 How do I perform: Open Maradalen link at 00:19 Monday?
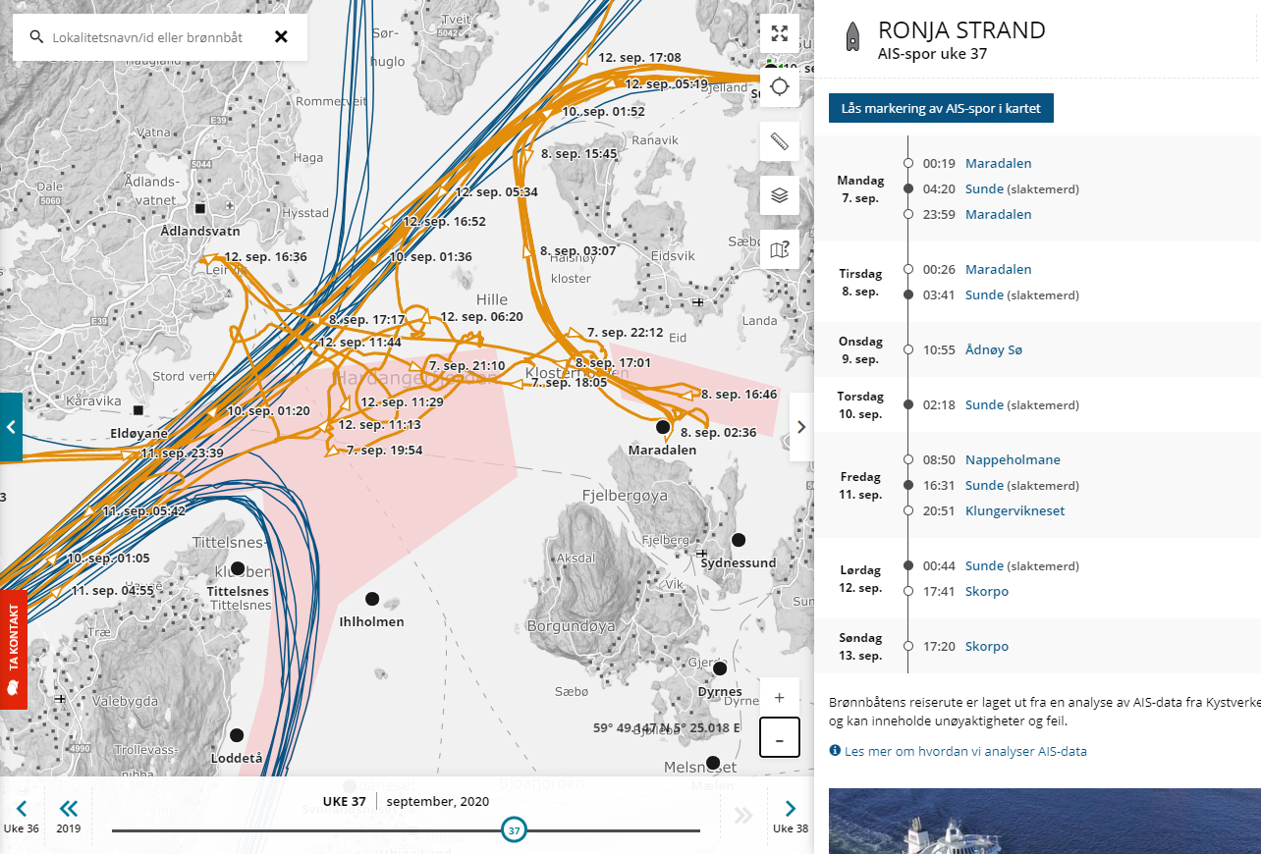coord(998,163)
